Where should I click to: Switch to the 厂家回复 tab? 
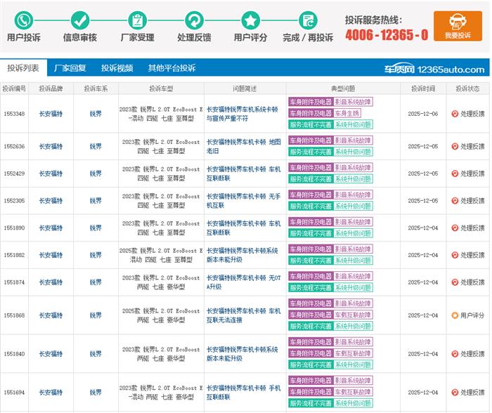point(70,68)
